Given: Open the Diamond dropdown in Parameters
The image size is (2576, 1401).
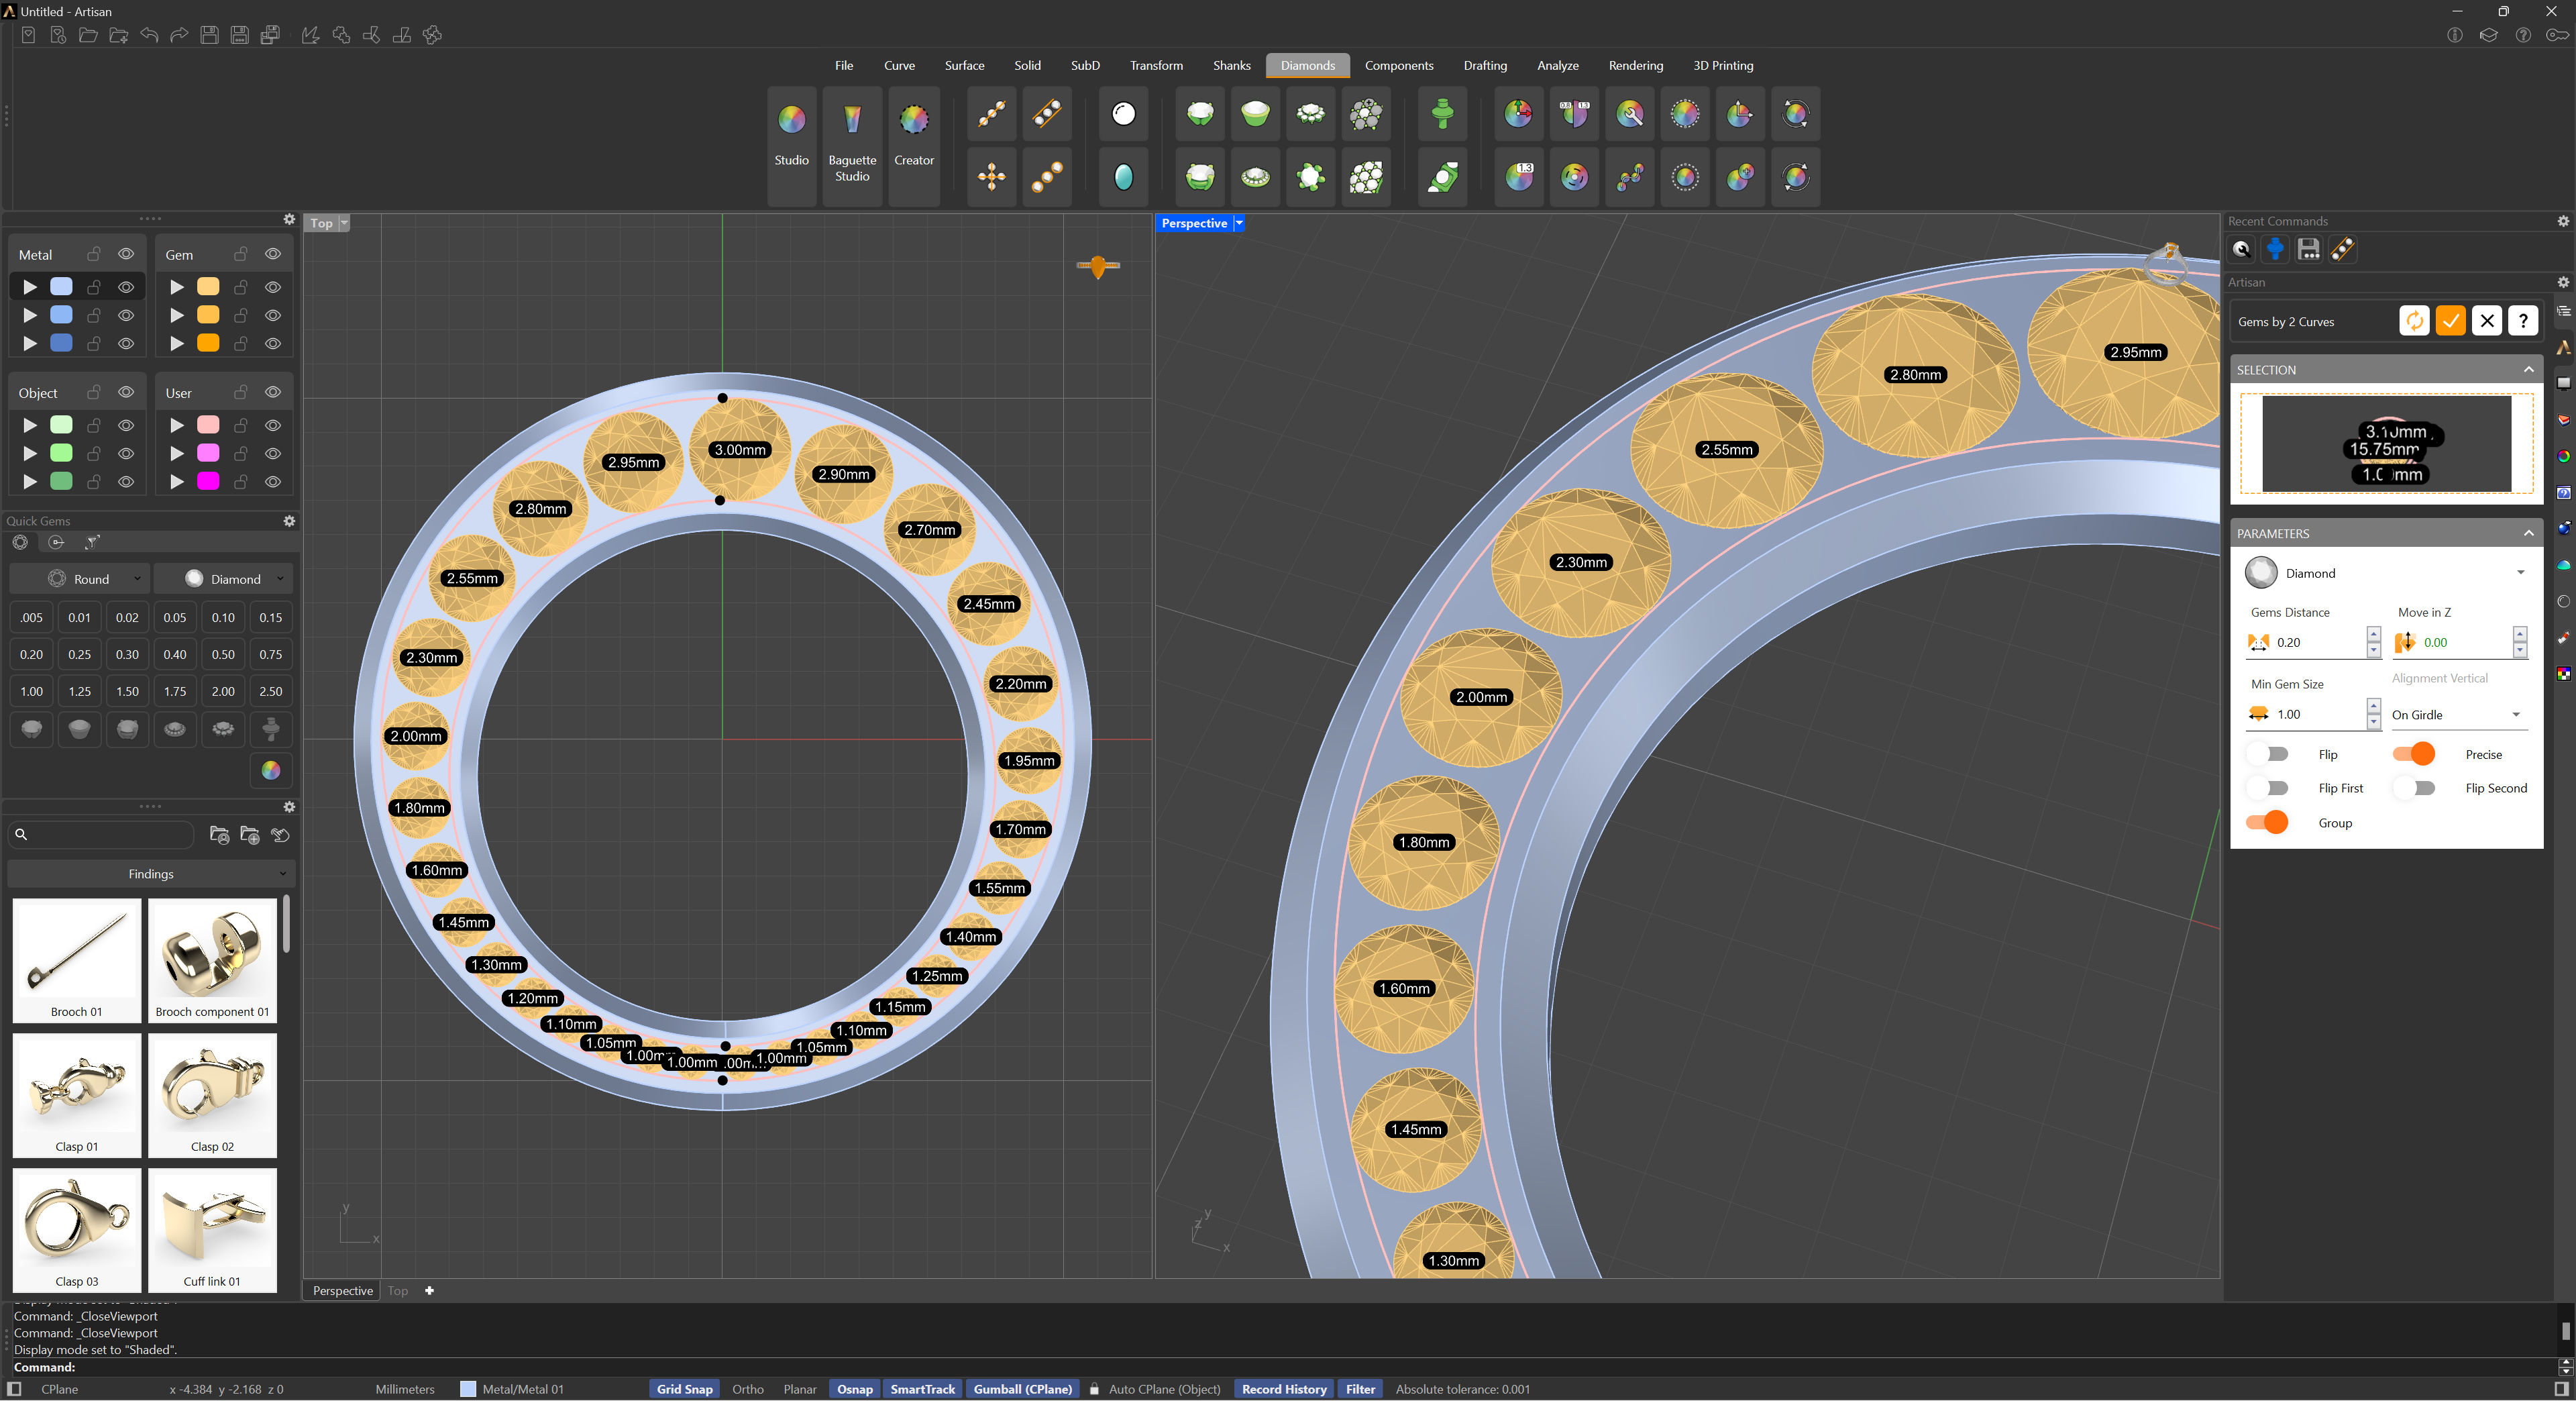Looking at the screenshot, I should tap(2386, 573).
